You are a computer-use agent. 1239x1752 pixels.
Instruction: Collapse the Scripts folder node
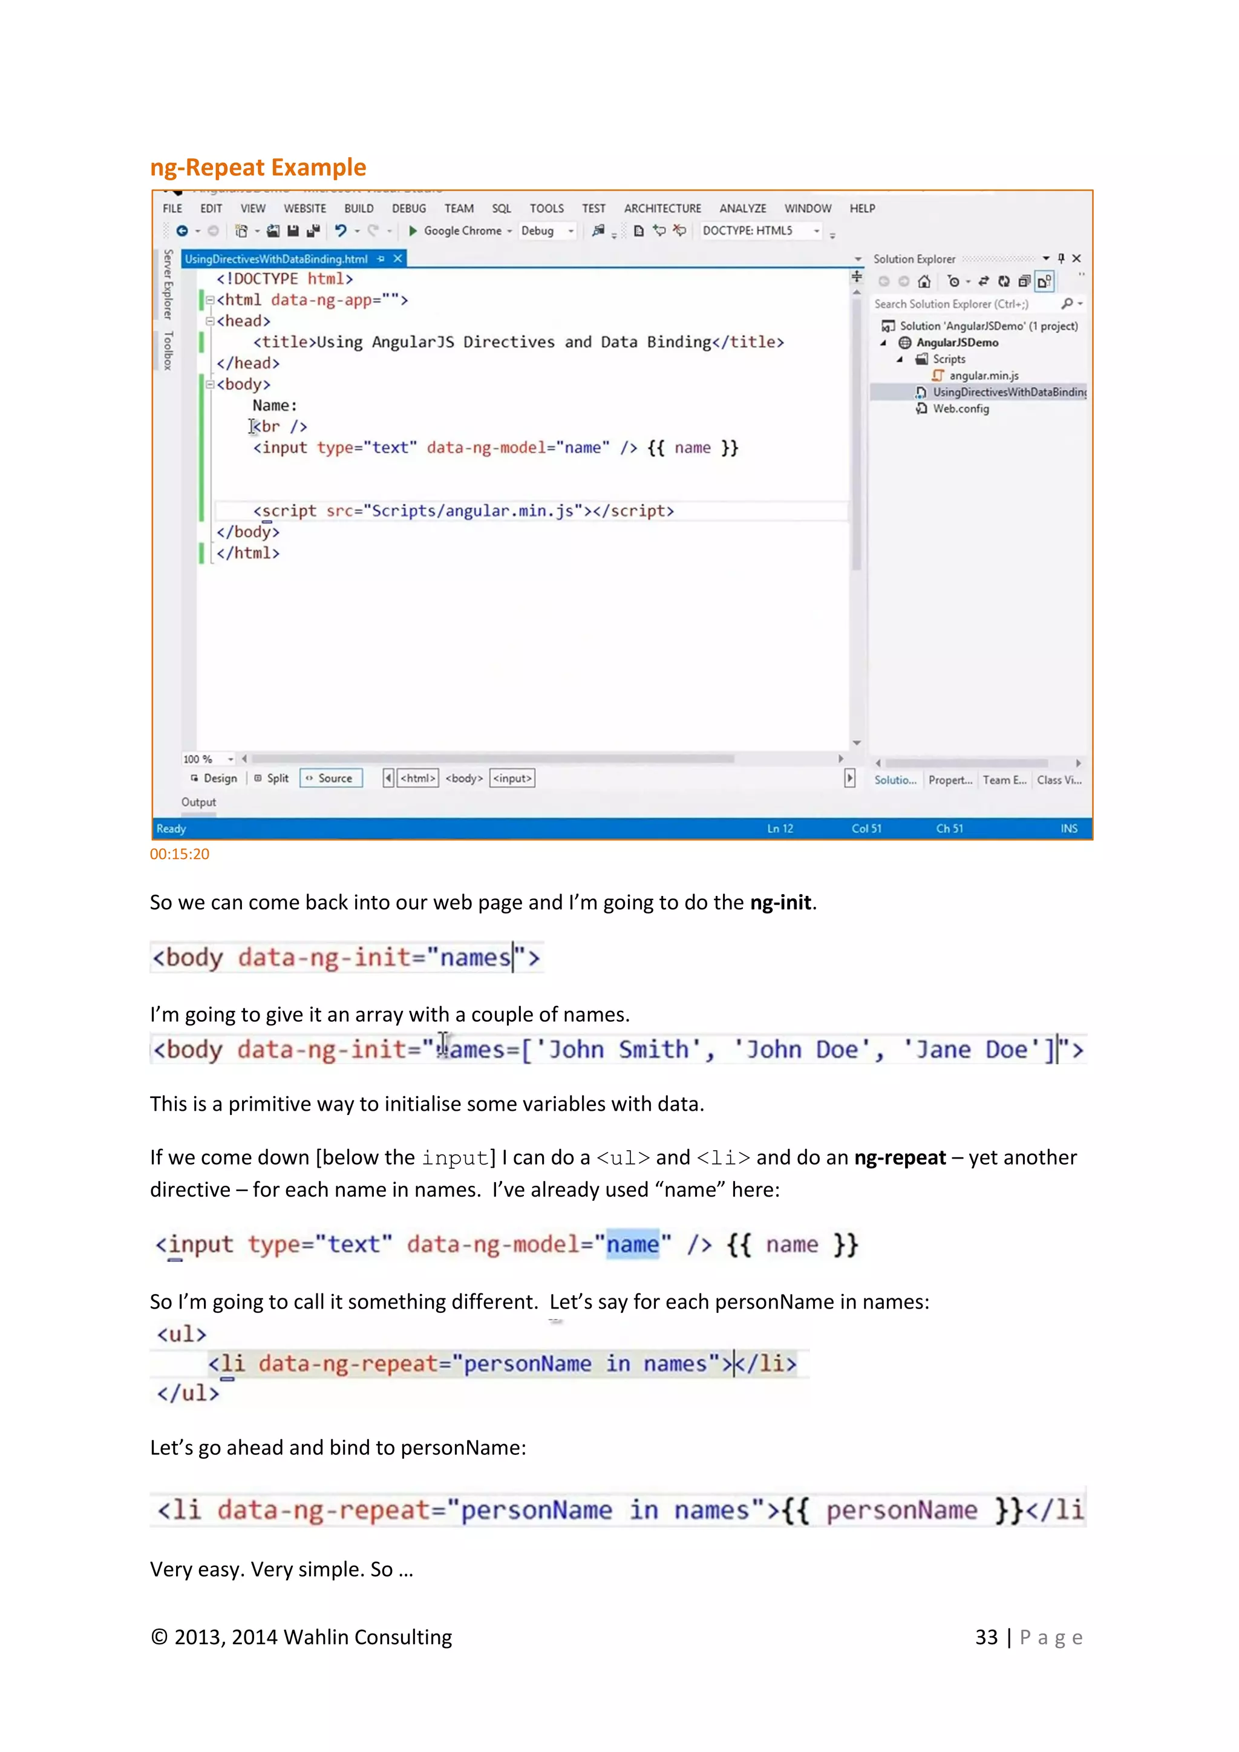900,359
